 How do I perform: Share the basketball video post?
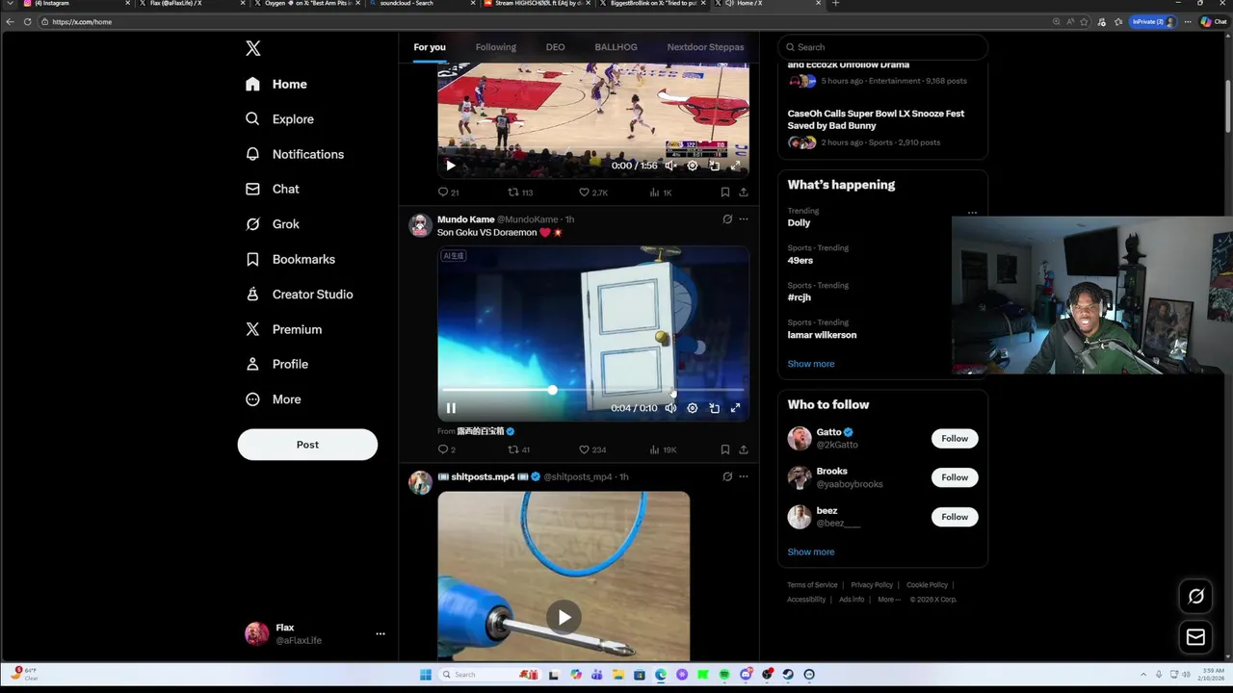coord(743,192)
